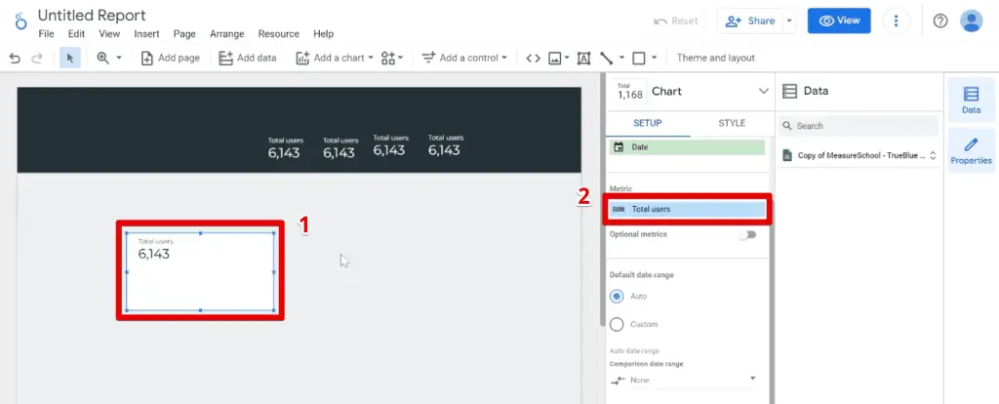
Task: Select the Auto date range radio
Action: (617, 297)
